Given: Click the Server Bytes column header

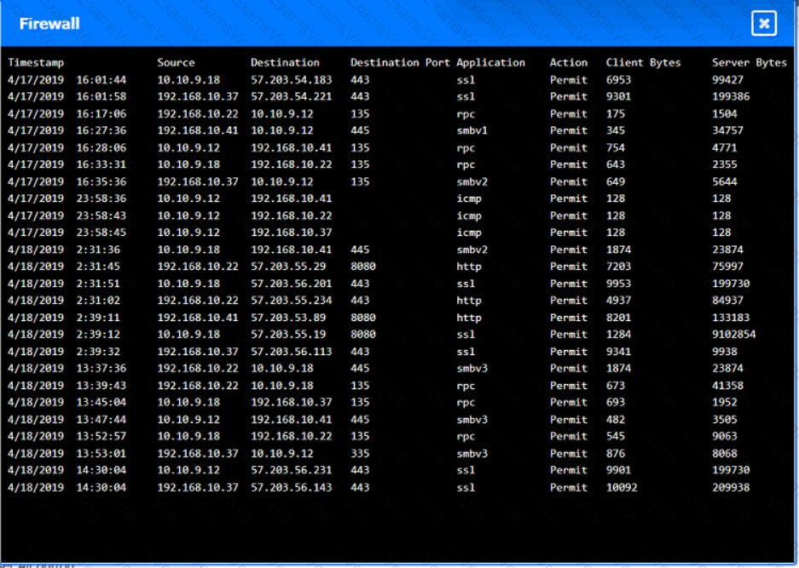Looking at the screenshot, I should (x=749, y=63).
